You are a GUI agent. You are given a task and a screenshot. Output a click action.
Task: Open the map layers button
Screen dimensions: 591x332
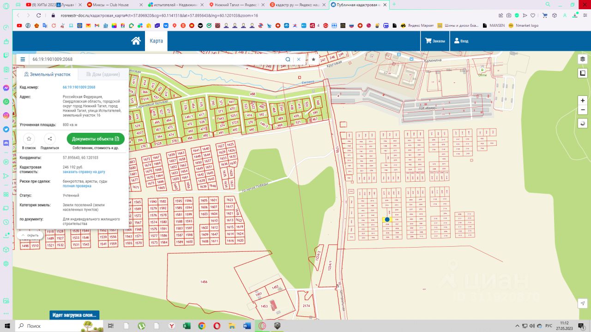point(583,59)
